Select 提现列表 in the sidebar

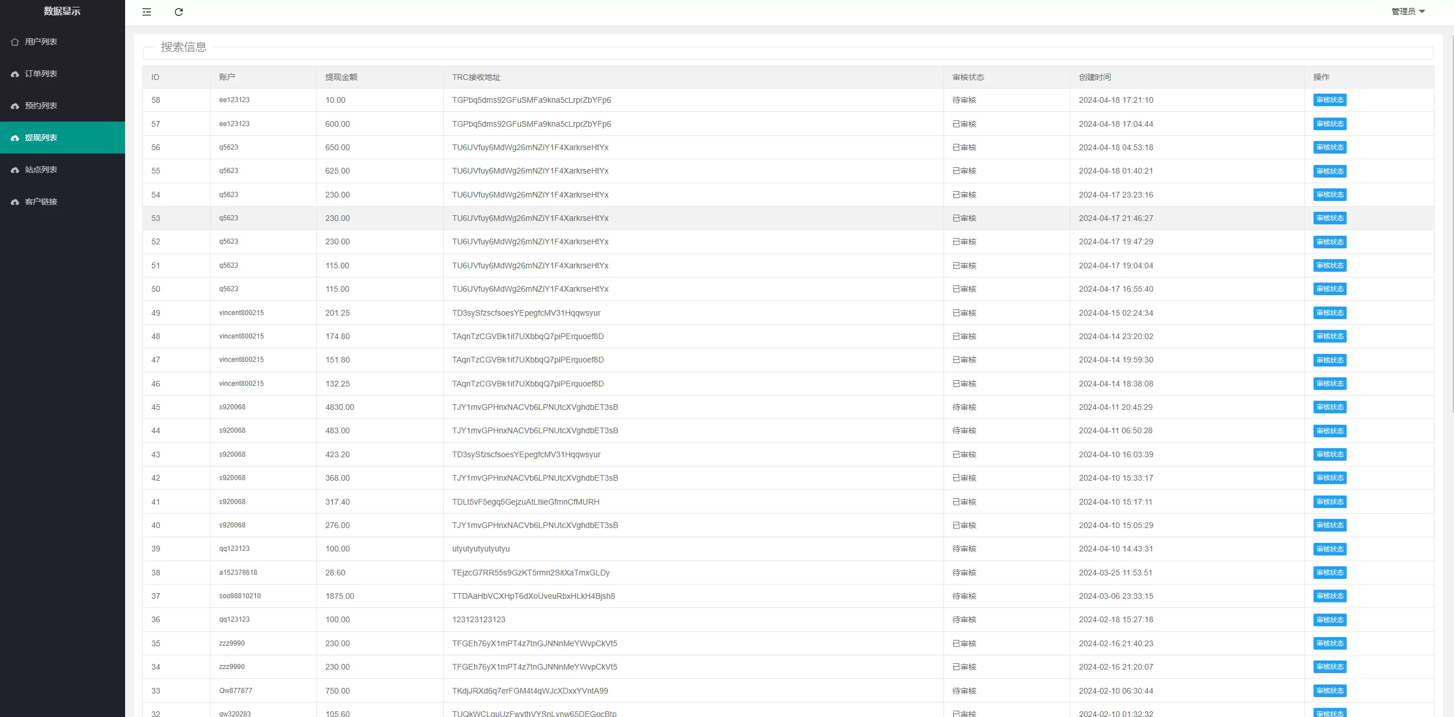(62, 138)
